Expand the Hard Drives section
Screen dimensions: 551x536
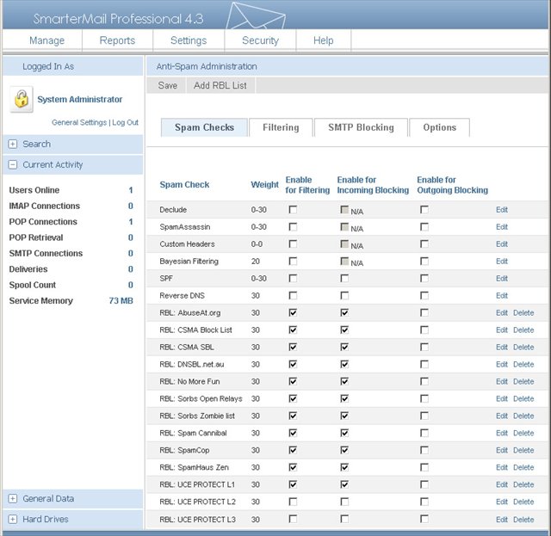[13, 520]
